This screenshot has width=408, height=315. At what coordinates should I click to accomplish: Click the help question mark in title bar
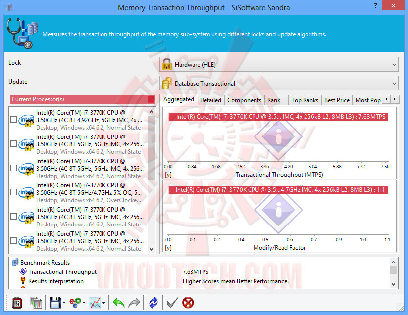tap(375, 6)
